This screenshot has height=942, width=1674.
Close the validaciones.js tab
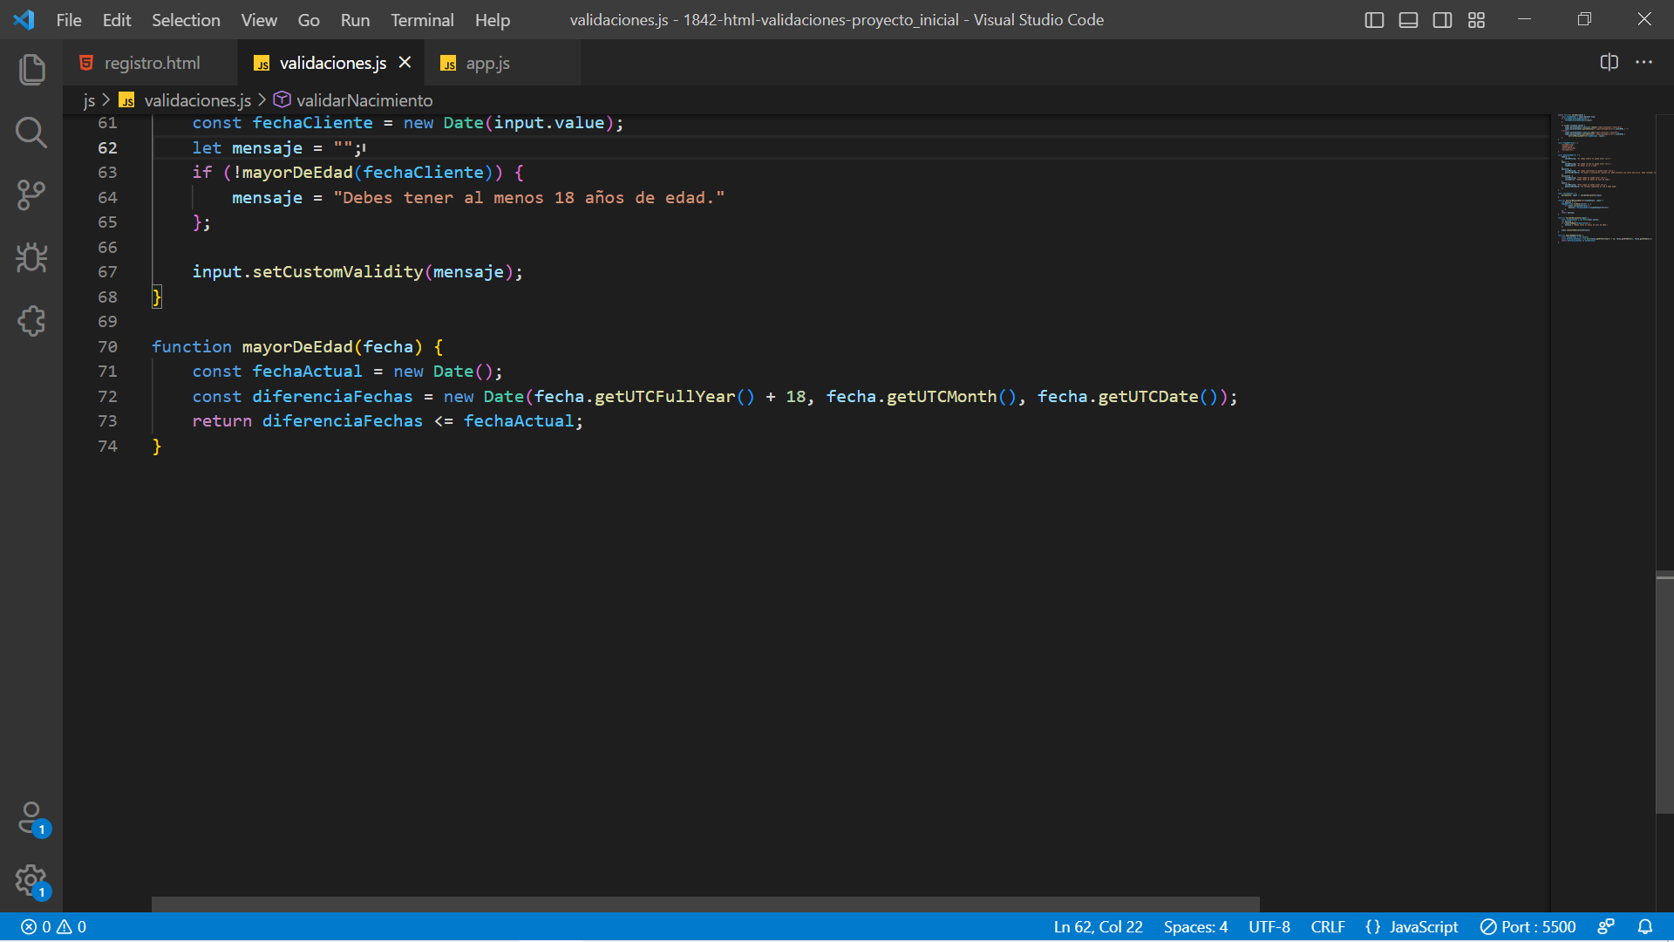(x=405, y=62)
